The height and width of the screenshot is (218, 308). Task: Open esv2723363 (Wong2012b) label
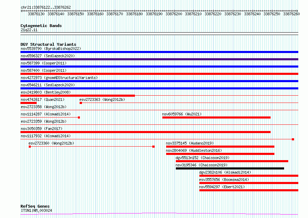coord(102,99)
